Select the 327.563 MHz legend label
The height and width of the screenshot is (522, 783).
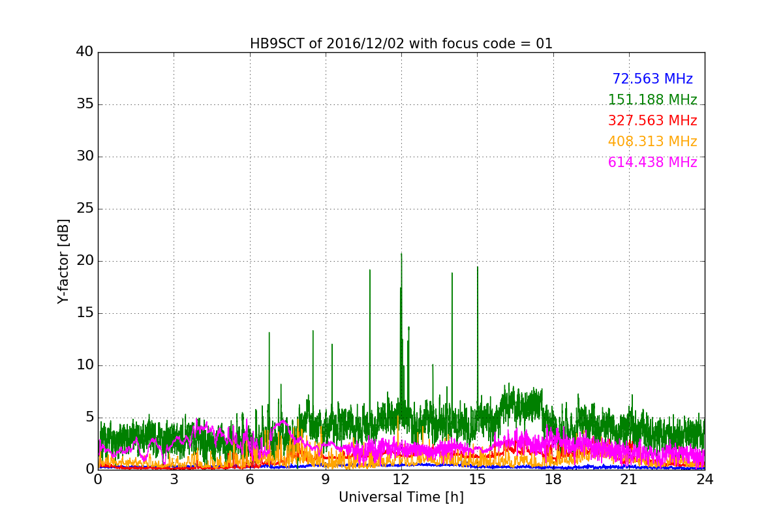click(652, 121)
